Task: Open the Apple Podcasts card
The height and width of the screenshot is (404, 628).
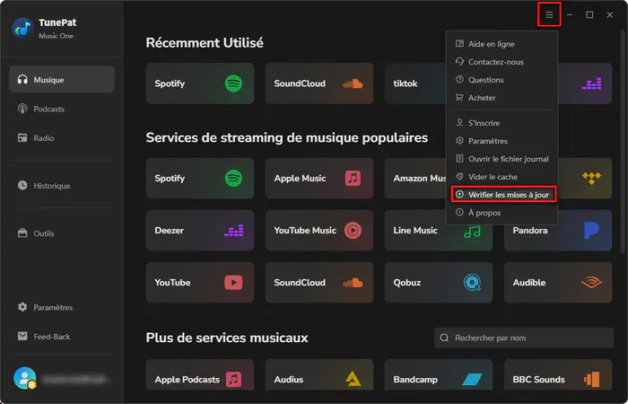Action: (200, 374)
